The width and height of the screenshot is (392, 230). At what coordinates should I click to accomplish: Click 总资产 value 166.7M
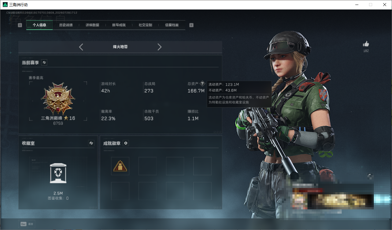point(196,91)
